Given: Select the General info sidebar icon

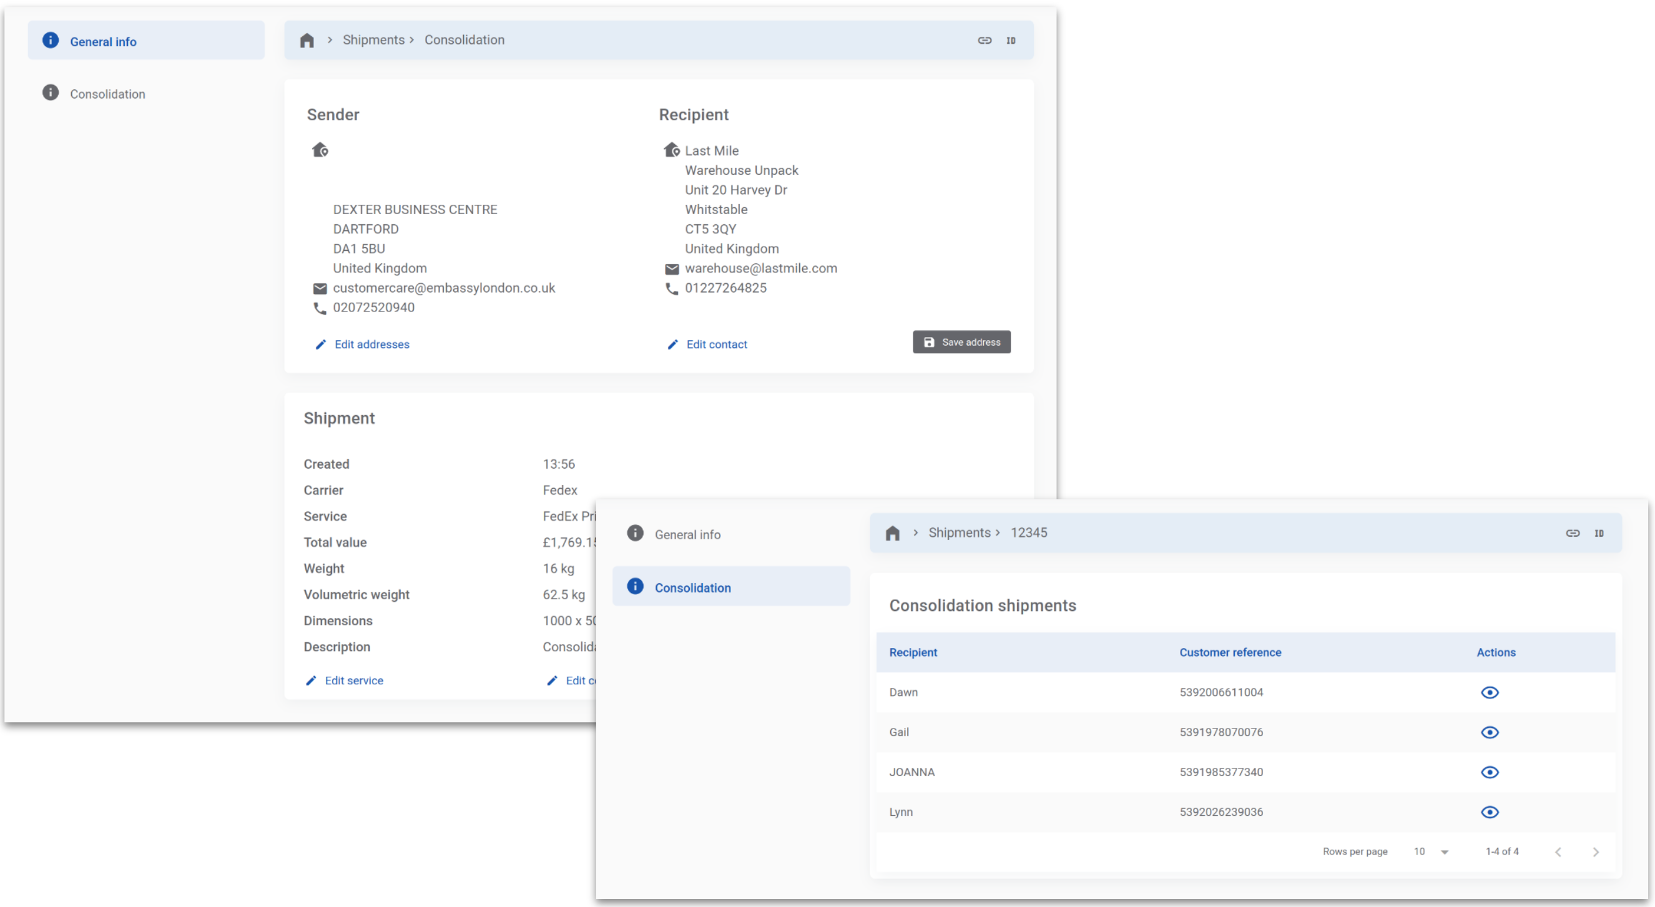Looking at the screenshot, I should click(50, 41).
